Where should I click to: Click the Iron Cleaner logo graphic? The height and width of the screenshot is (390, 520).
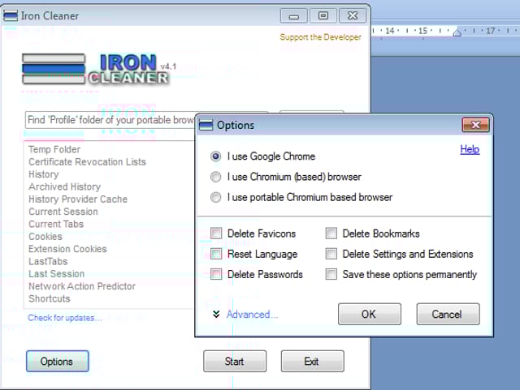[96, 69]
